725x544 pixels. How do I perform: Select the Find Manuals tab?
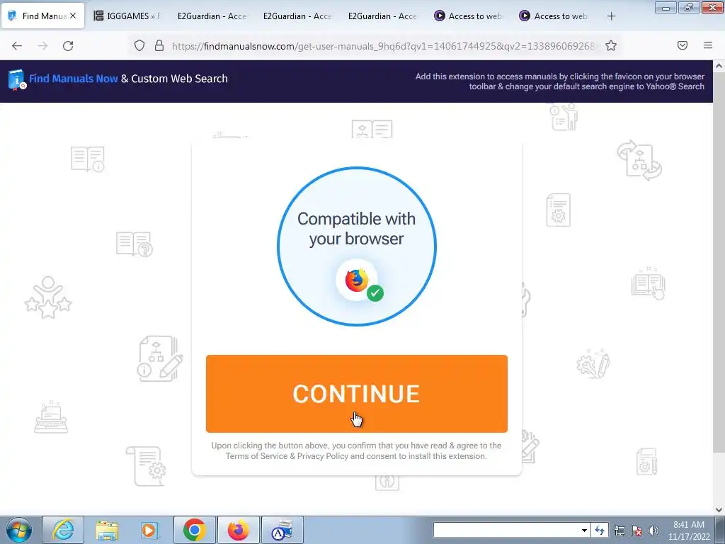[x=43, y=16]
